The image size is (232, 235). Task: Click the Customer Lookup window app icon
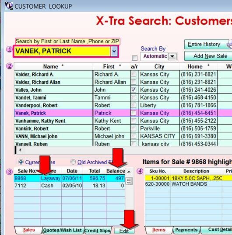(9, 6)
